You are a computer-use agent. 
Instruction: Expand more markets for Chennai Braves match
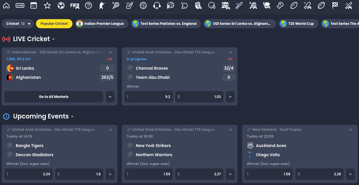click(x=230, y=97)
